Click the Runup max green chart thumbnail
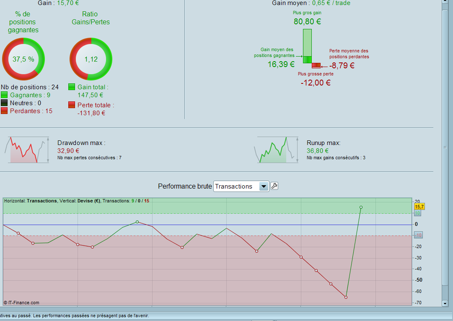This screenshot has width=453, height=321. point(276,150)
